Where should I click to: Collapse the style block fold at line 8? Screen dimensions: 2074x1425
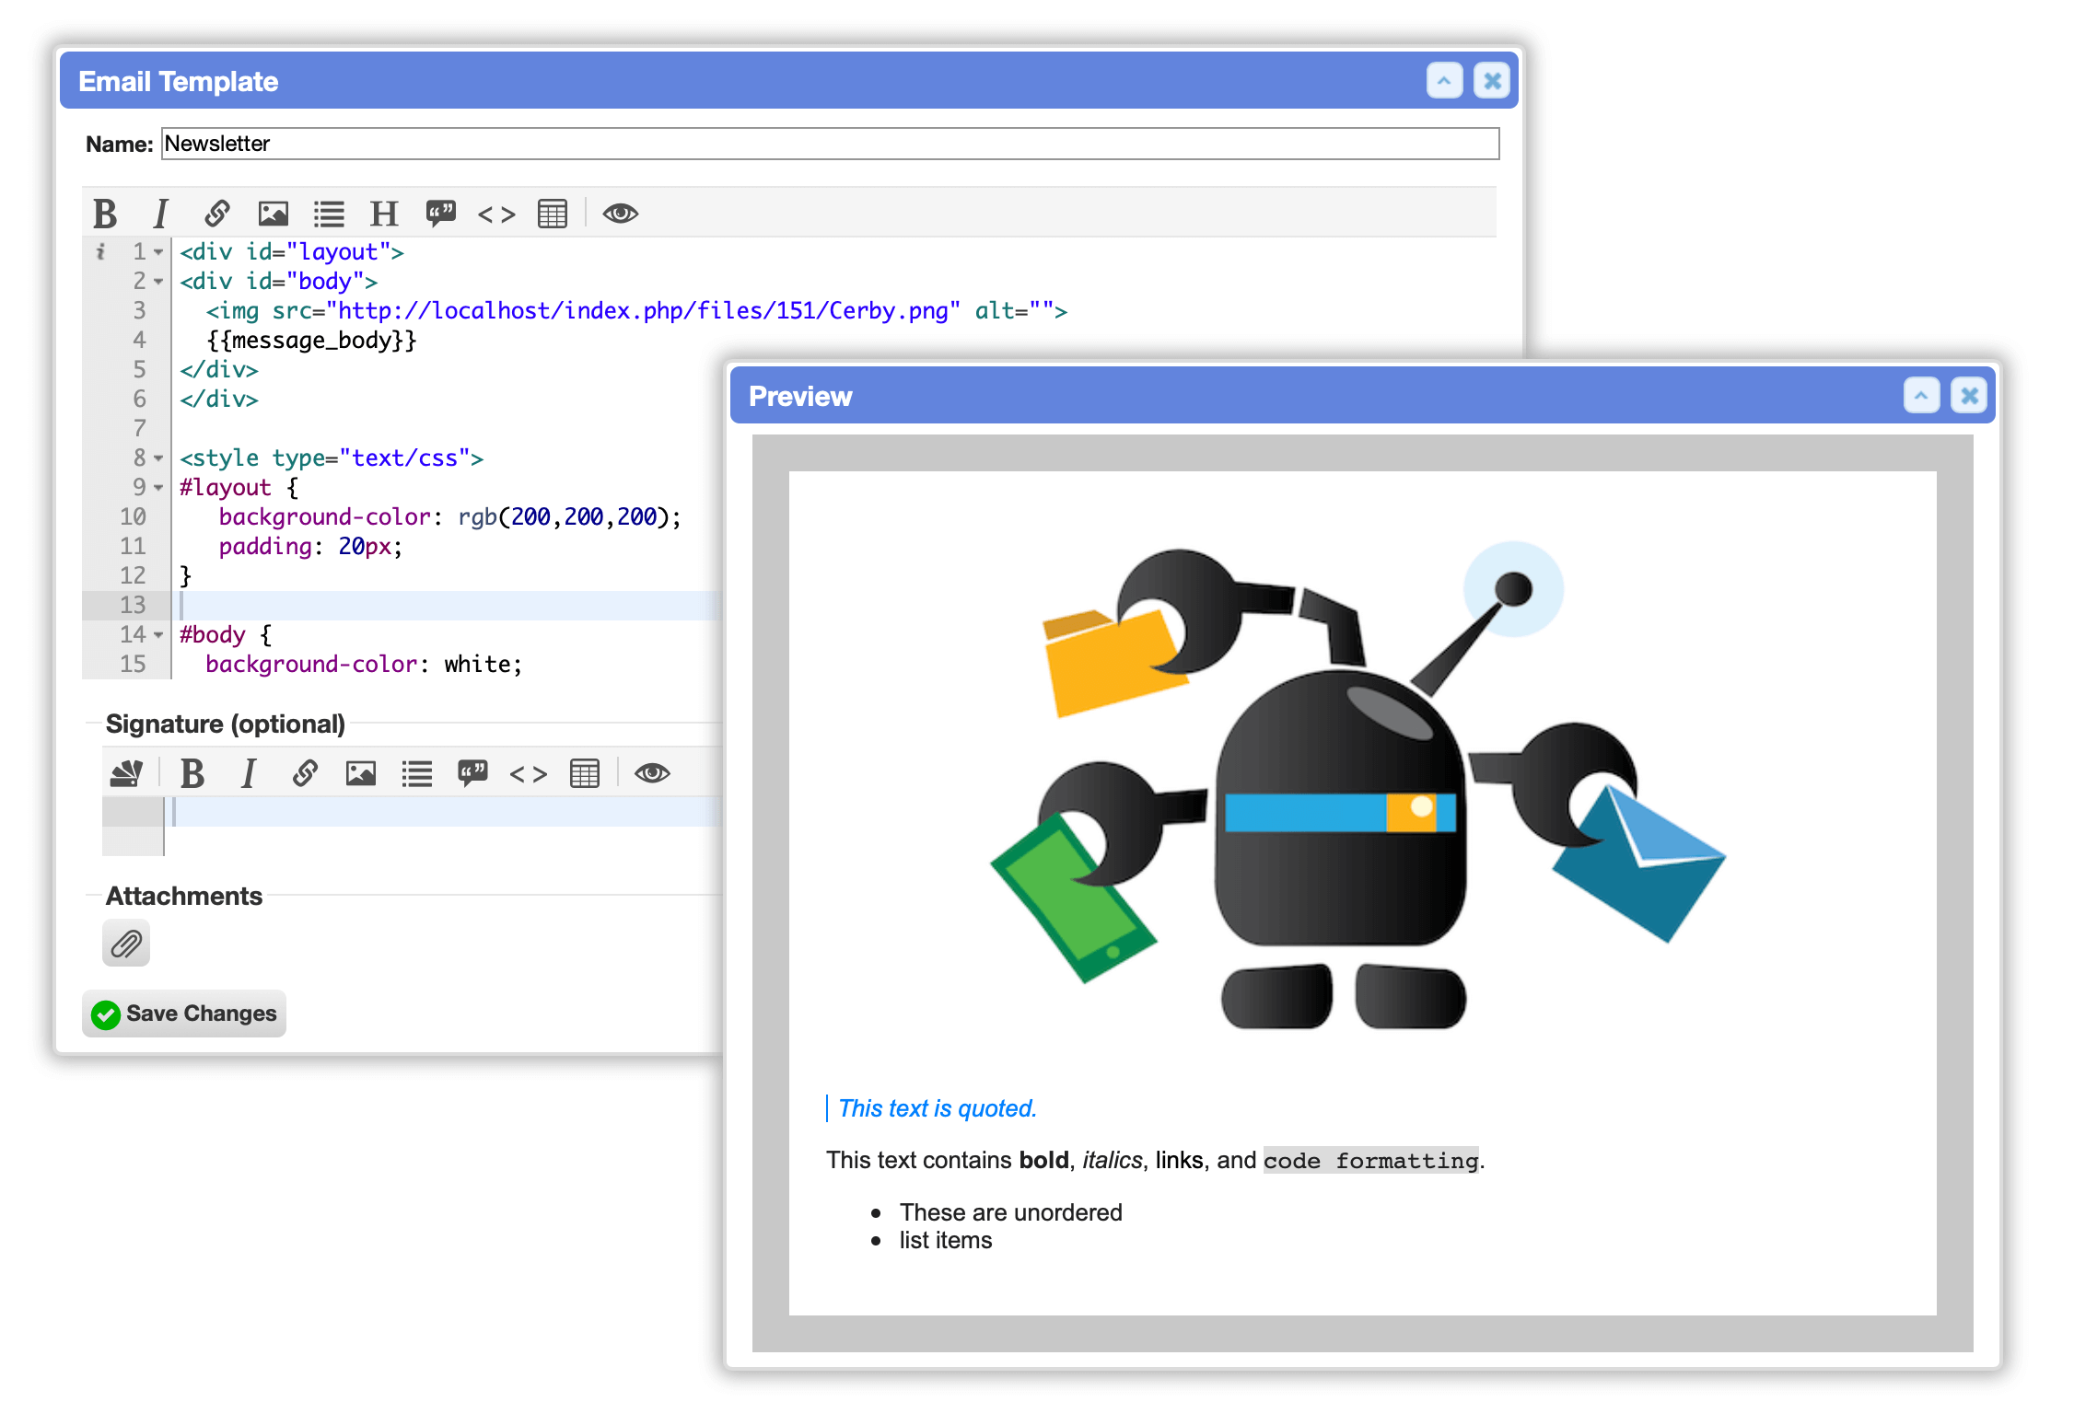(158, 458)
